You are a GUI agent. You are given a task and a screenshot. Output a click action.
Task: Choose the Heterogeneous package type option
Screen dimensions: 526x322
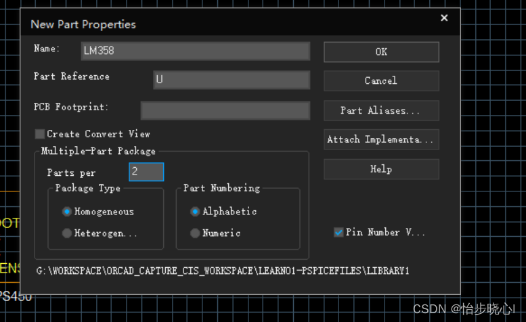click(x=67, y=233)
